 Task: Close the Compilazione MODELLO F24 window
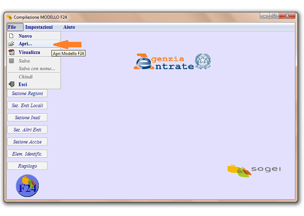point(287,16)
